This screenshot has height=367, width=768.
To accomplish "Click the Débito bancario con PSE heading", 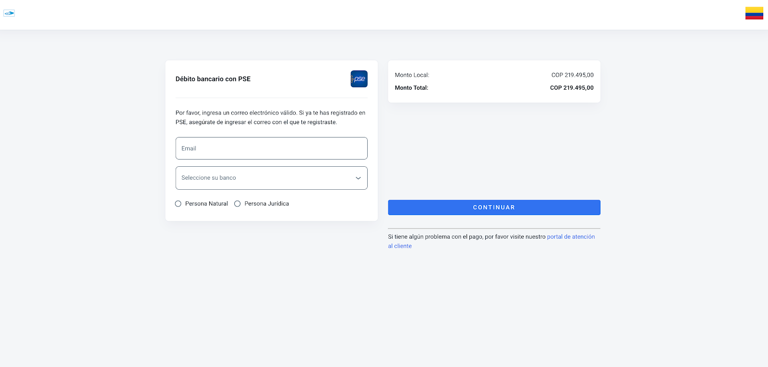I will [213, 79].
